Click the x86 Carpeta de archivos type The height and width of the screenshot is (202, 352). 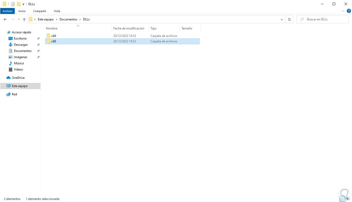(164, 41)
